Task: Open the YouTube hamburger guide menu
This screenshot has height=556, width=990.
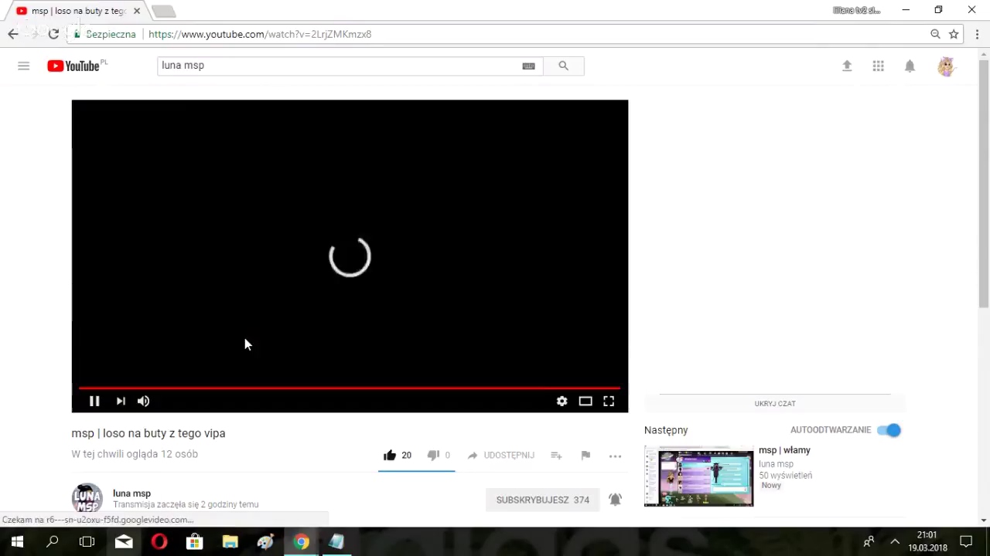Action: (23, 66)
